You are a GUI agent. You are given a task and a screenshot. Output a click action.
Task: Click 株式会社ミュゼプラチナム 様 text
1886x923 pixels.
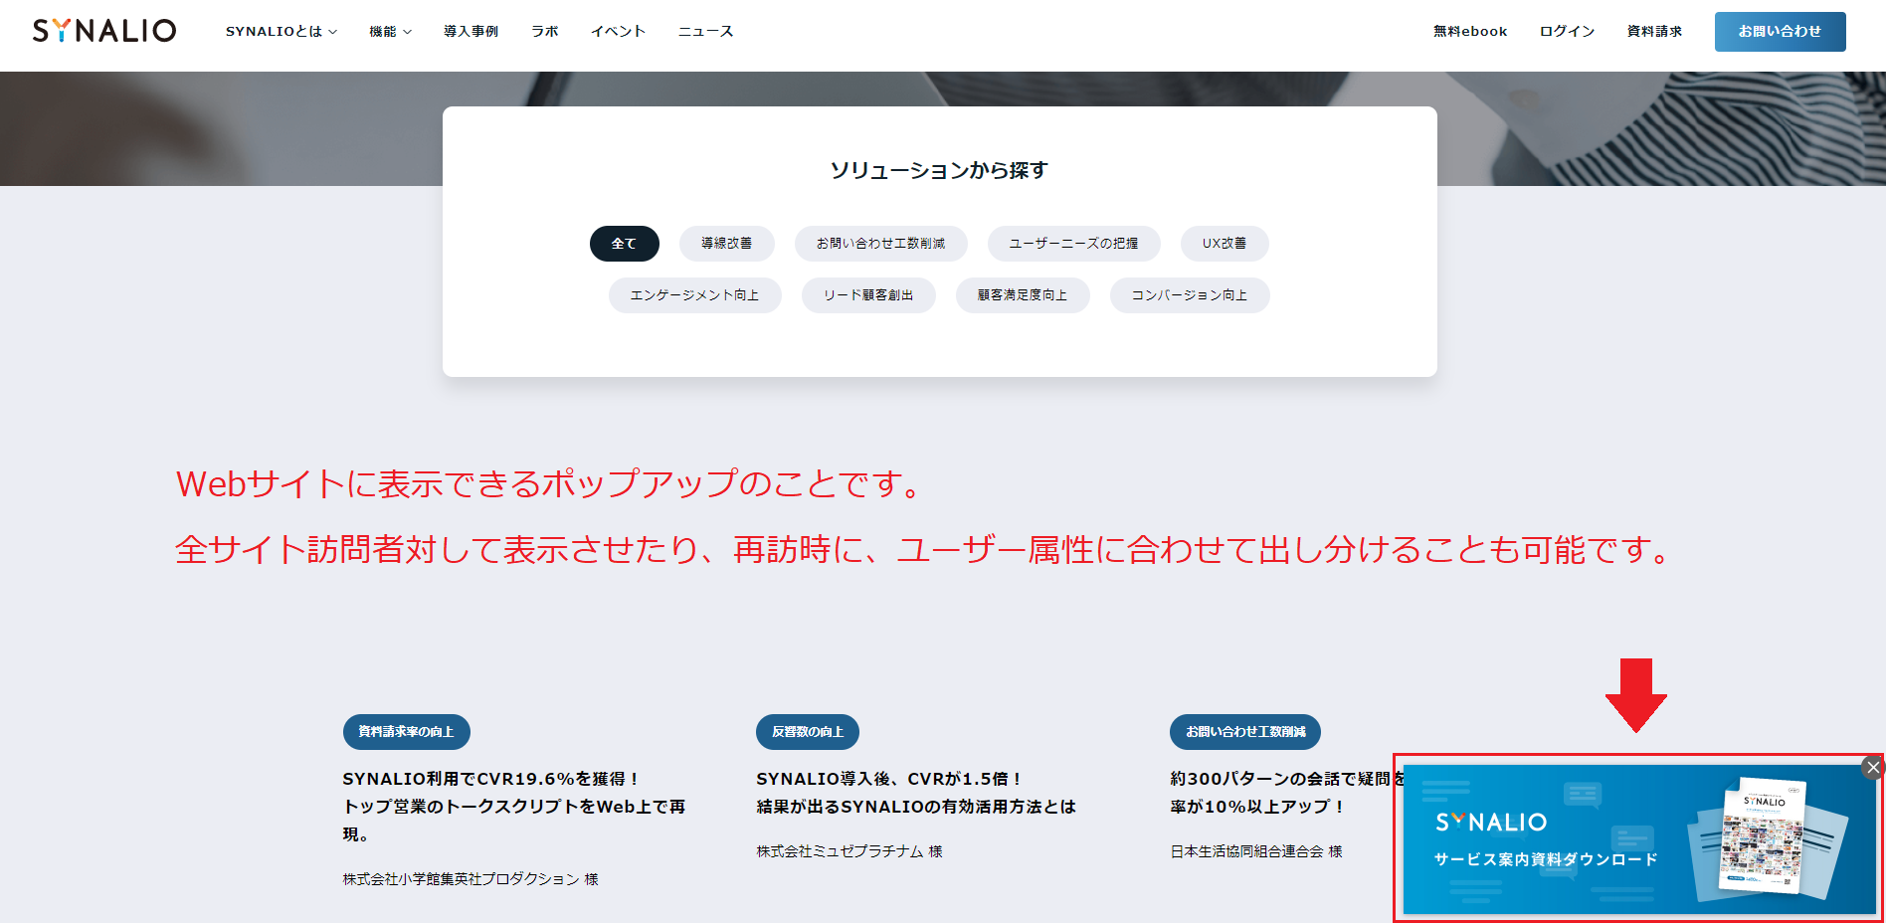point(849,851)
